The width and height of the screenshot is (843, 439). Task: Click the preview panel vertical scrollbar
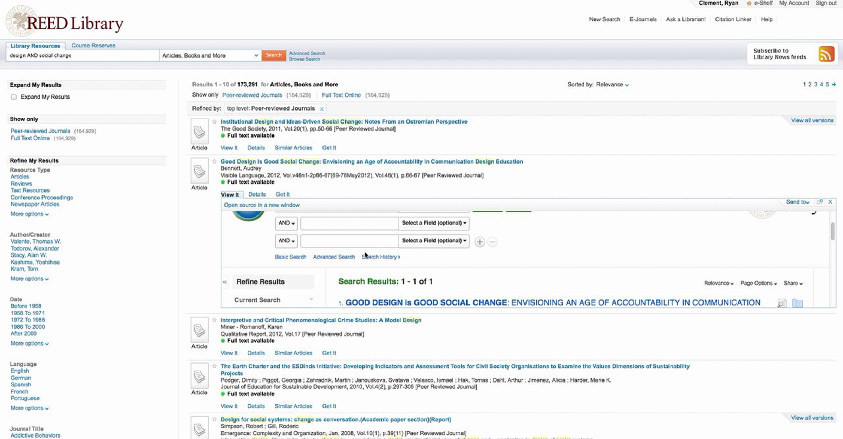(832, 232)
